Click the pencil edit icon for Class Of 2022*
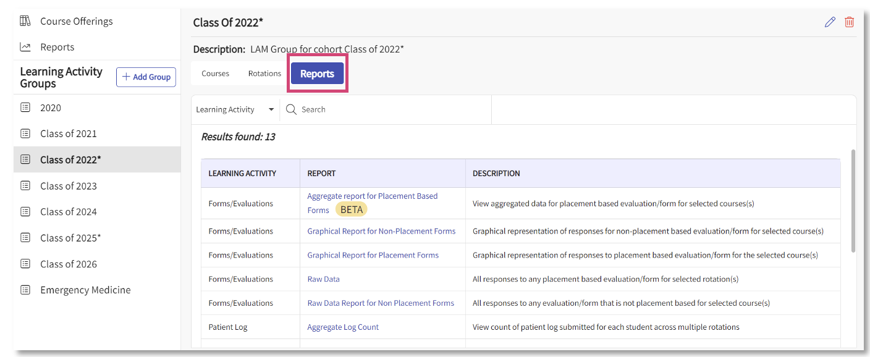Image resolution: width=870 pixels, height=357 pixels. [x=830, y=22]
